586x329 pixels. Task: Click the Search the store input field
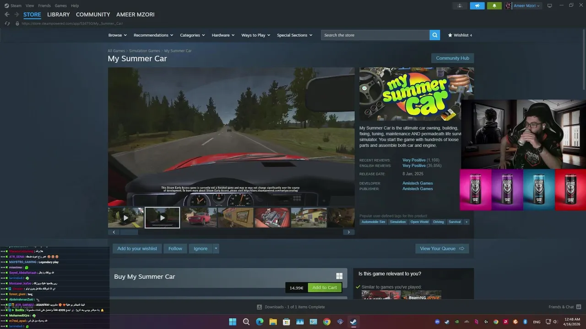pyautogui.click(x=375, y=35)
